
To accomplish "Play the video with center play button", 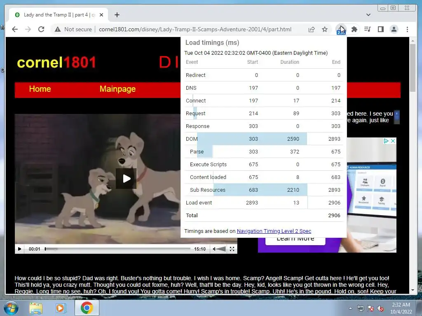I will coord(126,179).
